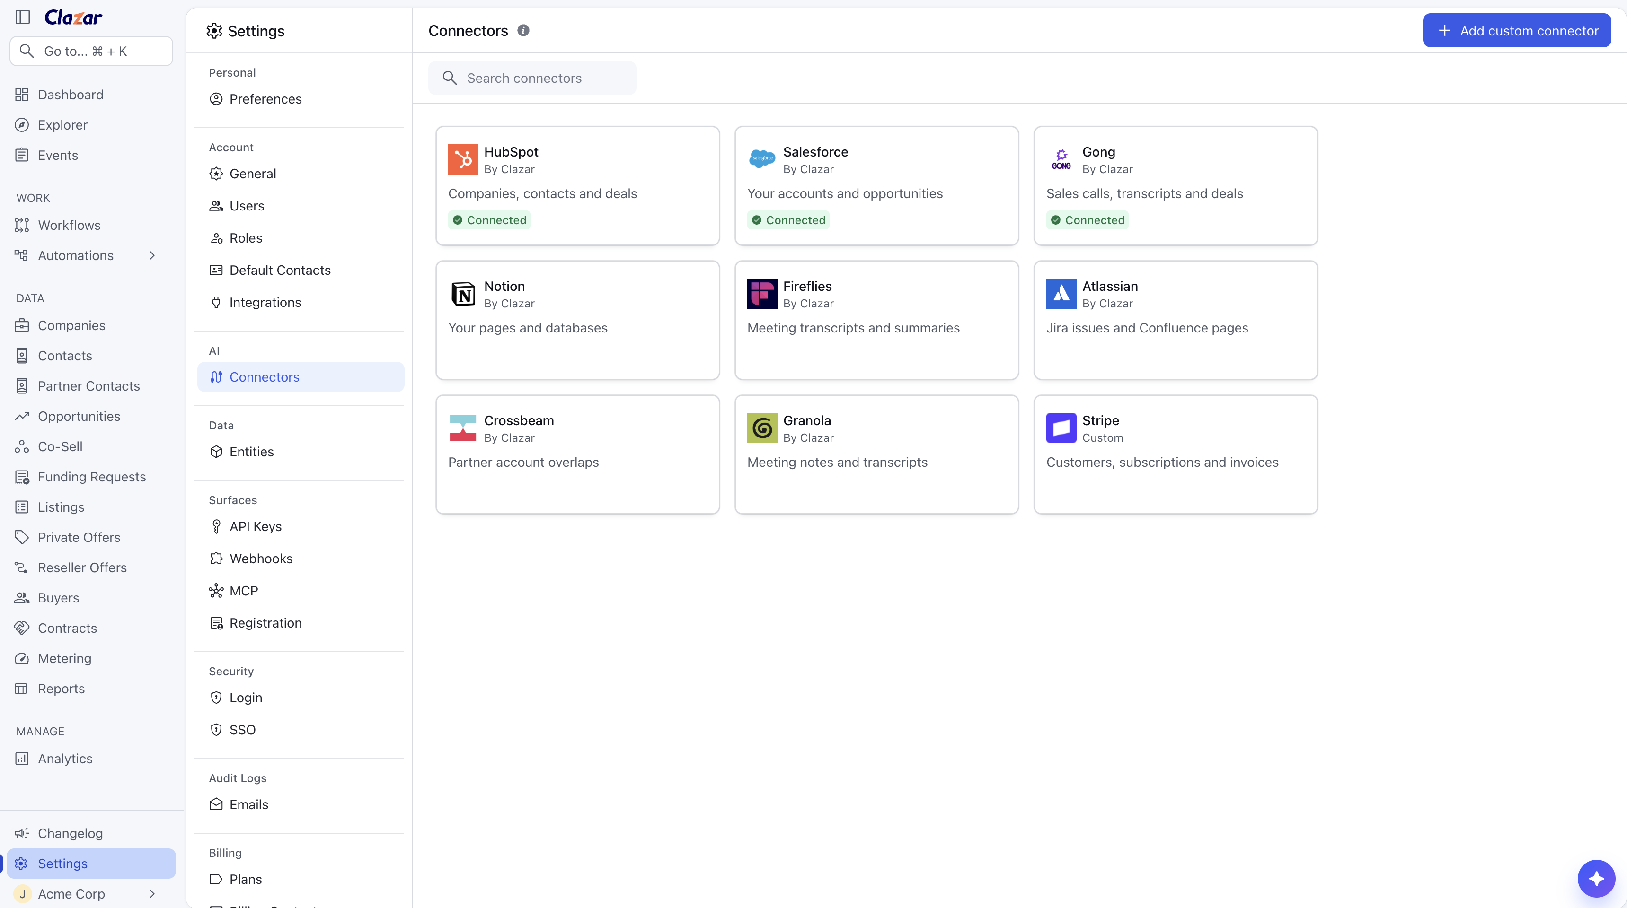Click the Crossbeam logo icon
The height and width of the screenshot is (908, 1627).
[463, 428]
